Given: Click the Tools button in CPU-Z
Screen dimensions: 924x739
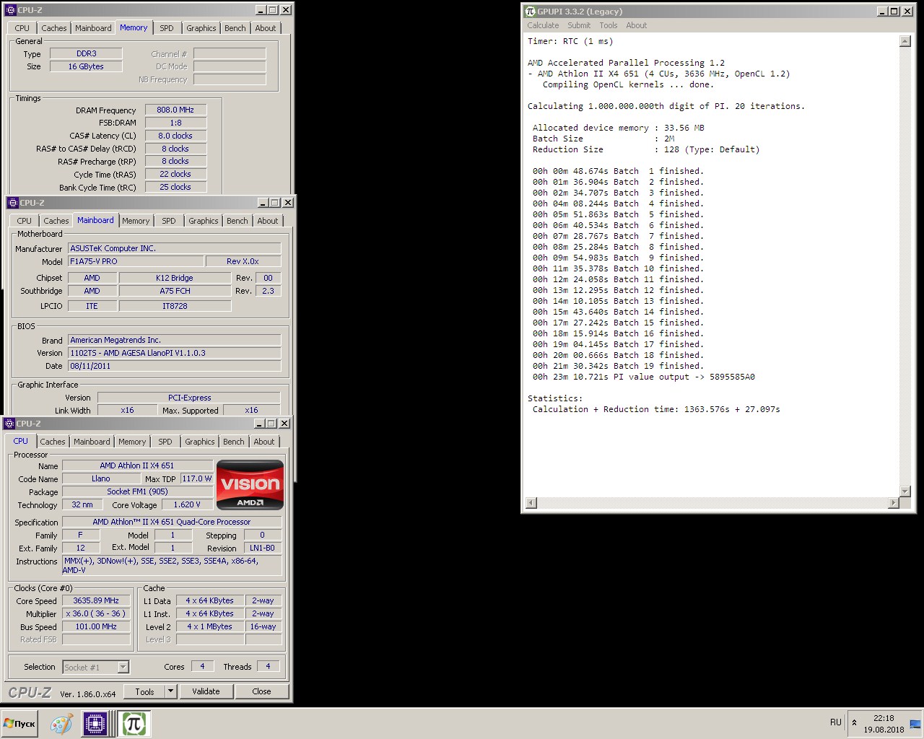Looking at the screenshot, I should pos(144,691).
